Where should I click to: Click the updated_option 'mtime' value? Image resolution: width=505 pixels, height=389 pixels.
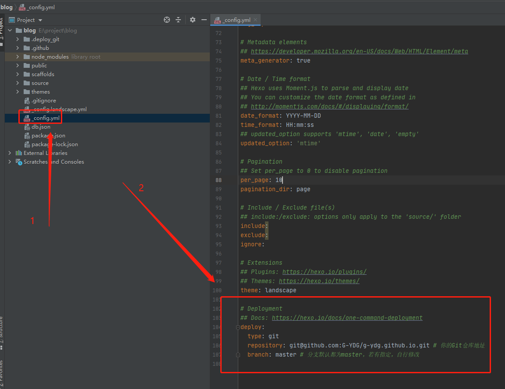click(308, 143)
